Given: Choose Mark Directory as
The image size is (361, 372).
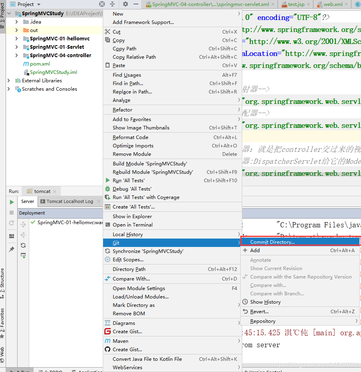Looking at the screenshot, I should [x=172, y=305].
